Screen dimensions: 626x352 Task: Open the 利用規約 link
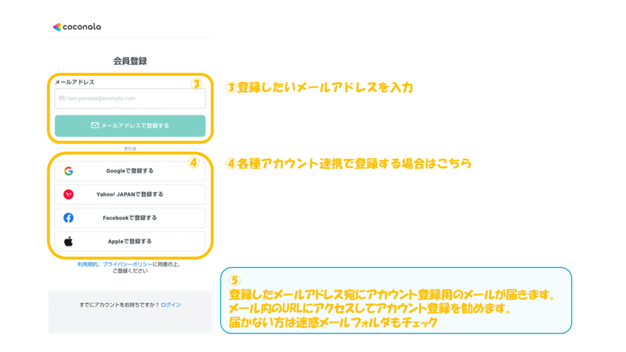click(x=88, y=264)
